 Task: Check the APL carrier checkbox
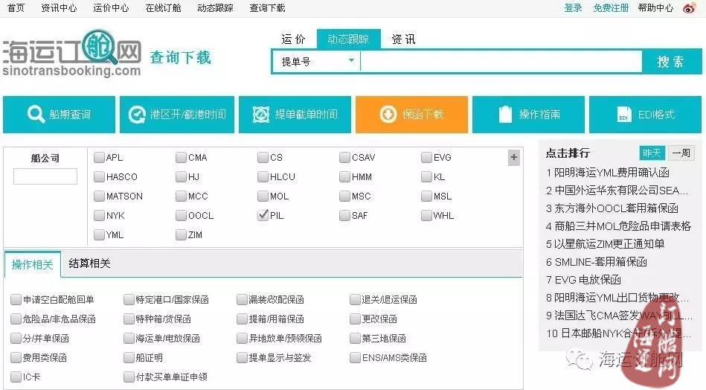[x=99, y=157]
